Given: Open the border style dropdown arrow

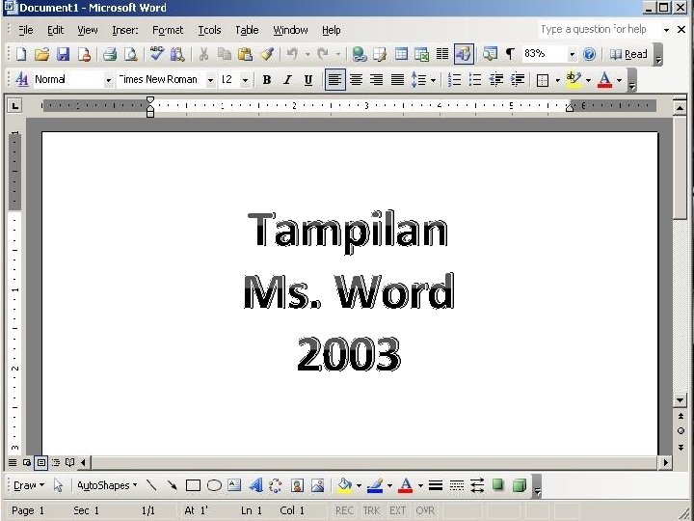Looking at the screenshot, I should pyautogui.click(x=557, y=80).
